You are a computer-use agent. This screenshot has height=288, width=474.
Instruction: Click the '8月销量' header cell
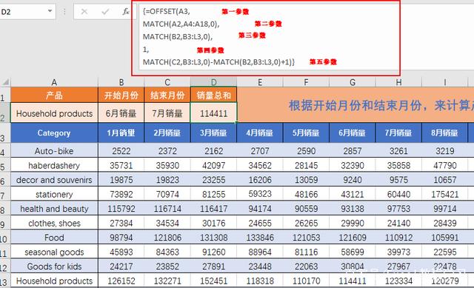(x=444, y=133)
